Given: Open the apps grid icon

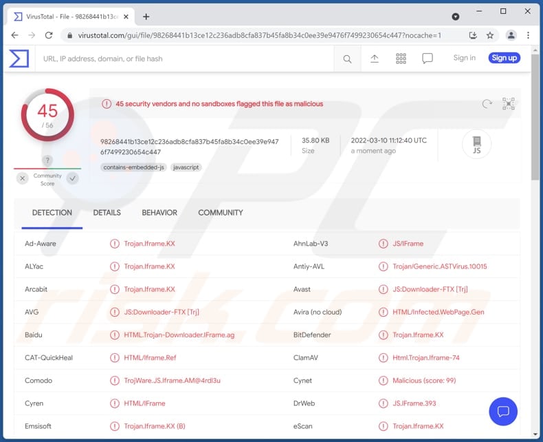Looking at the screenshot, I should pos(401,59).
